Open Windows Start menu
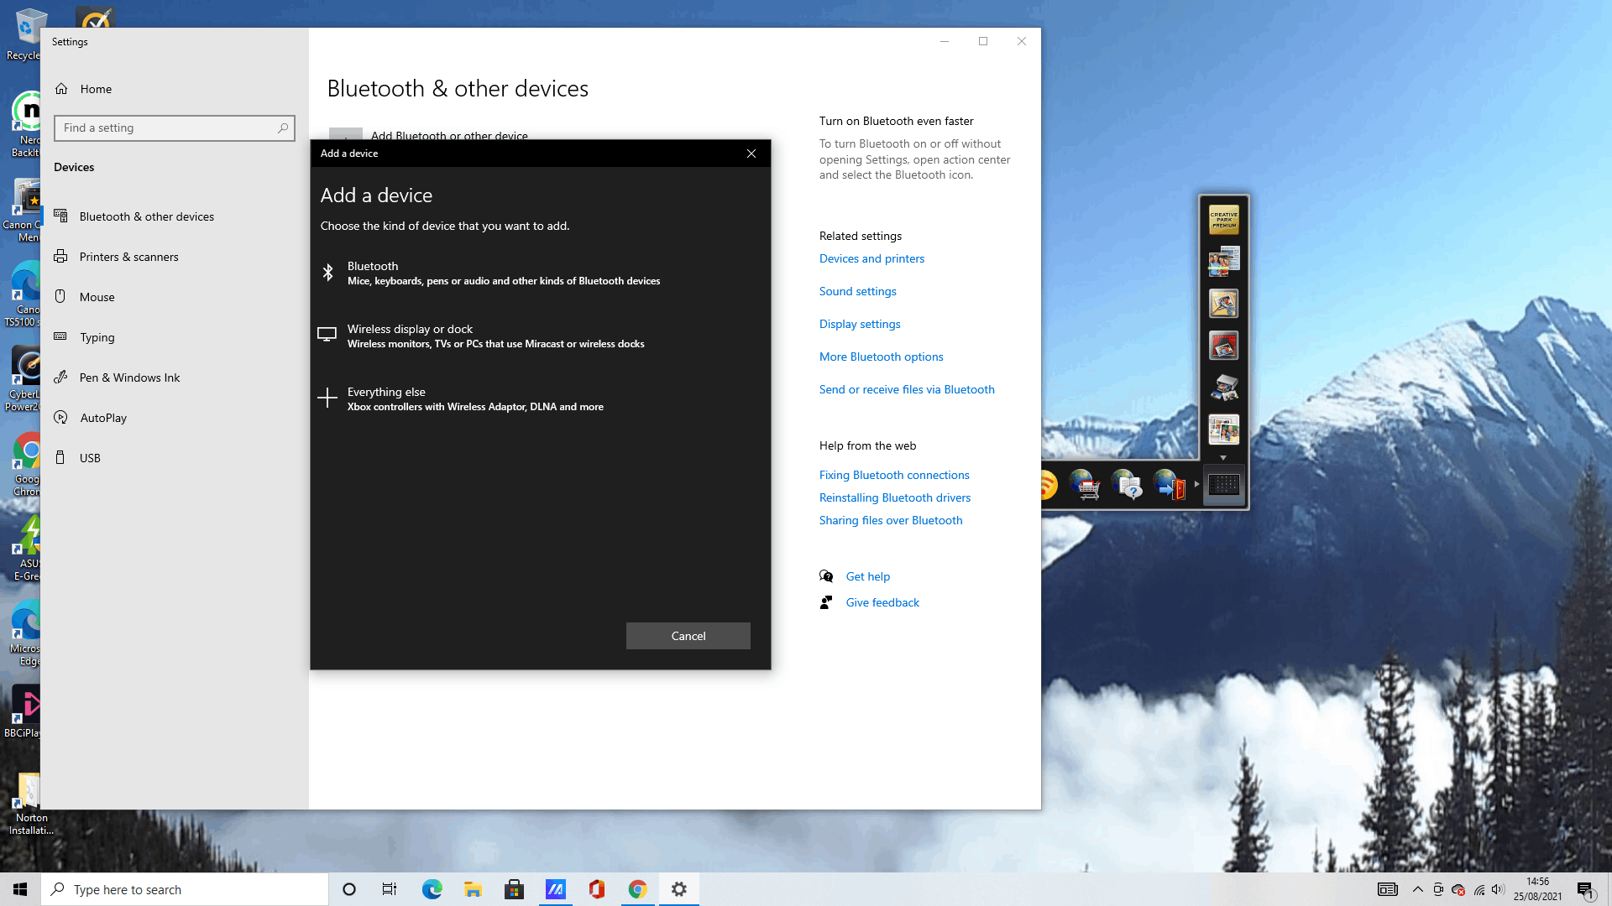 [20, 889]
